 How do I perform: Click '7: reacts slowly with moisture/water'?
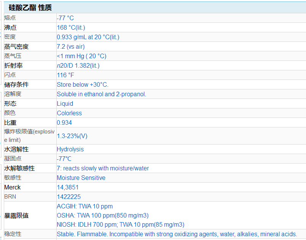tap(103, 168)
